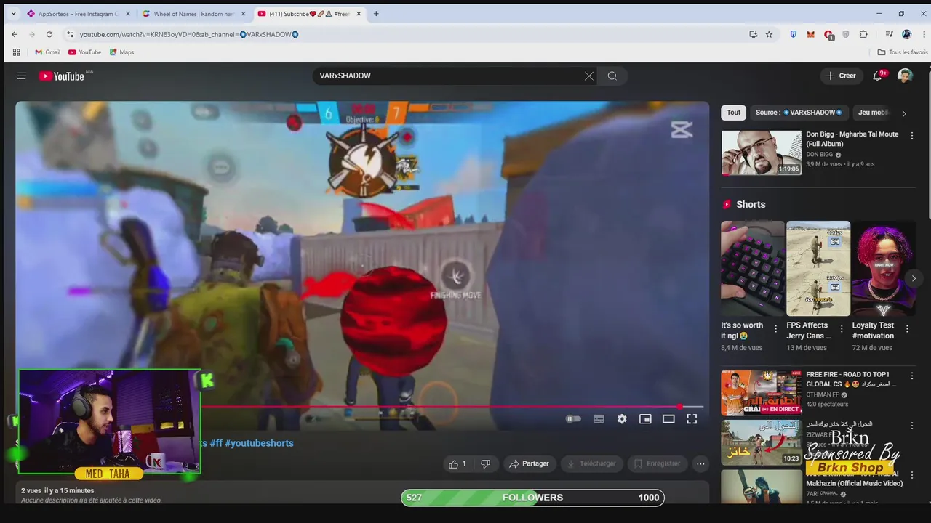This screenshot has height=523, width=931.
Task: Go back to previous page
Action: click(15, 34)
